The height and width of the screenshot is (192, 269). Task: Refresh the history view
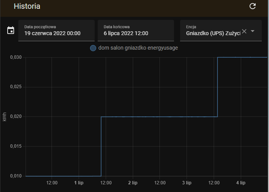[252, 6]
